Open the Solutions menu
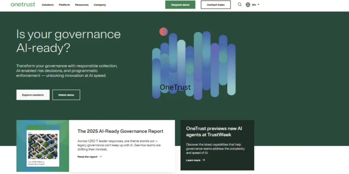This screenshot has height=174, width=349. pos(48,5)
